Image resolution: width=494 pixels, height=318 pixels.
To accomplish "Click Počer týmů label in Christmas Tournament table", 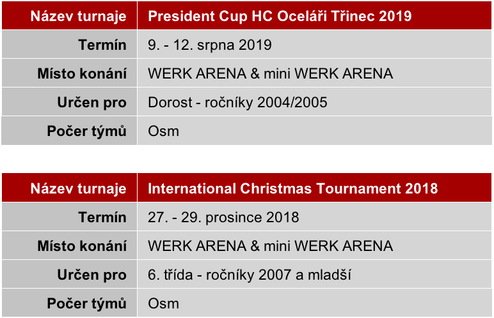I will (x=86, y=304).
